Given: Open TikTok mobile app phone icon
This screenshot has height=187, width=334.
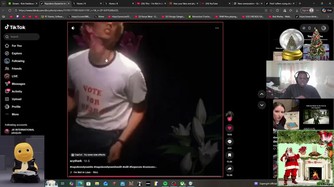Looking at the screenshot, I should pyautogui.click(x=309, y=28).
